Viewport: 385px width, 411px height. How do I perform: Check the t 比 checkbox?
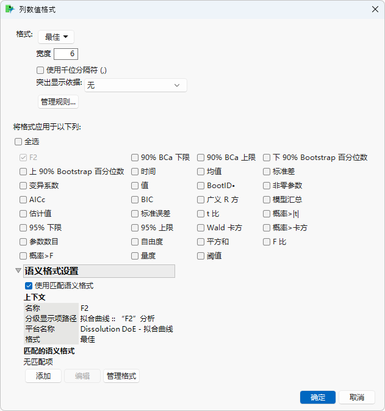click(x=201, y=214)
